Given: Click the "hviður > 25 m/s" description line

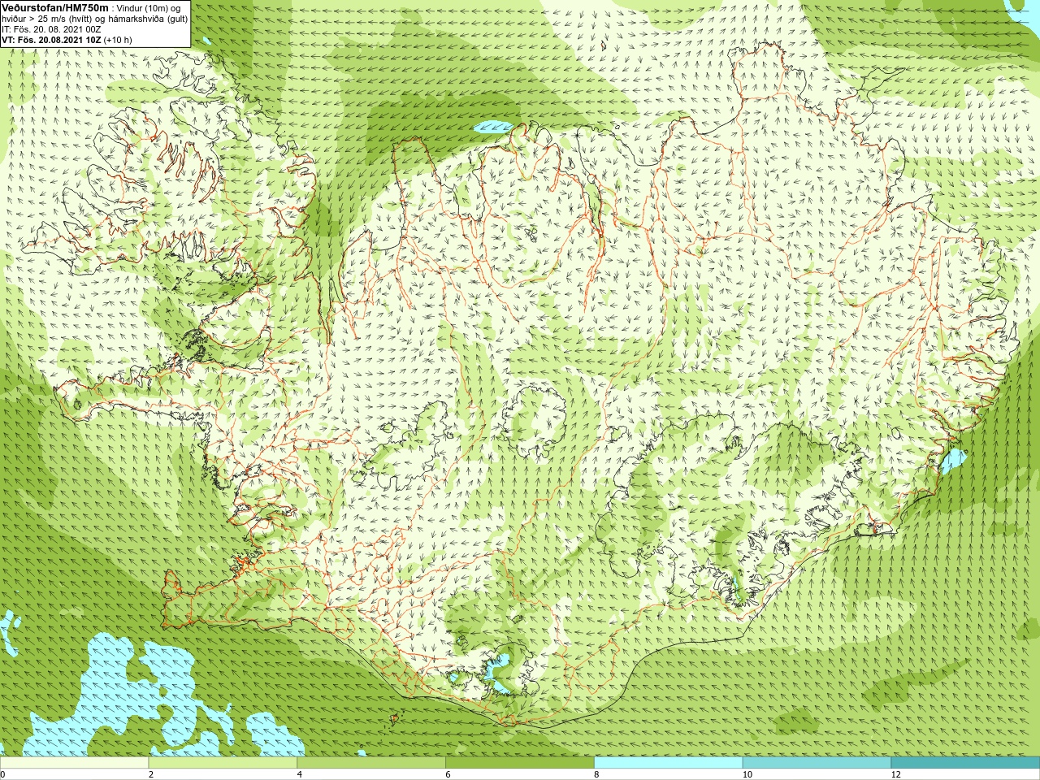Looking at the screenshot, I should pyautogui.click(x=95, y=19).
